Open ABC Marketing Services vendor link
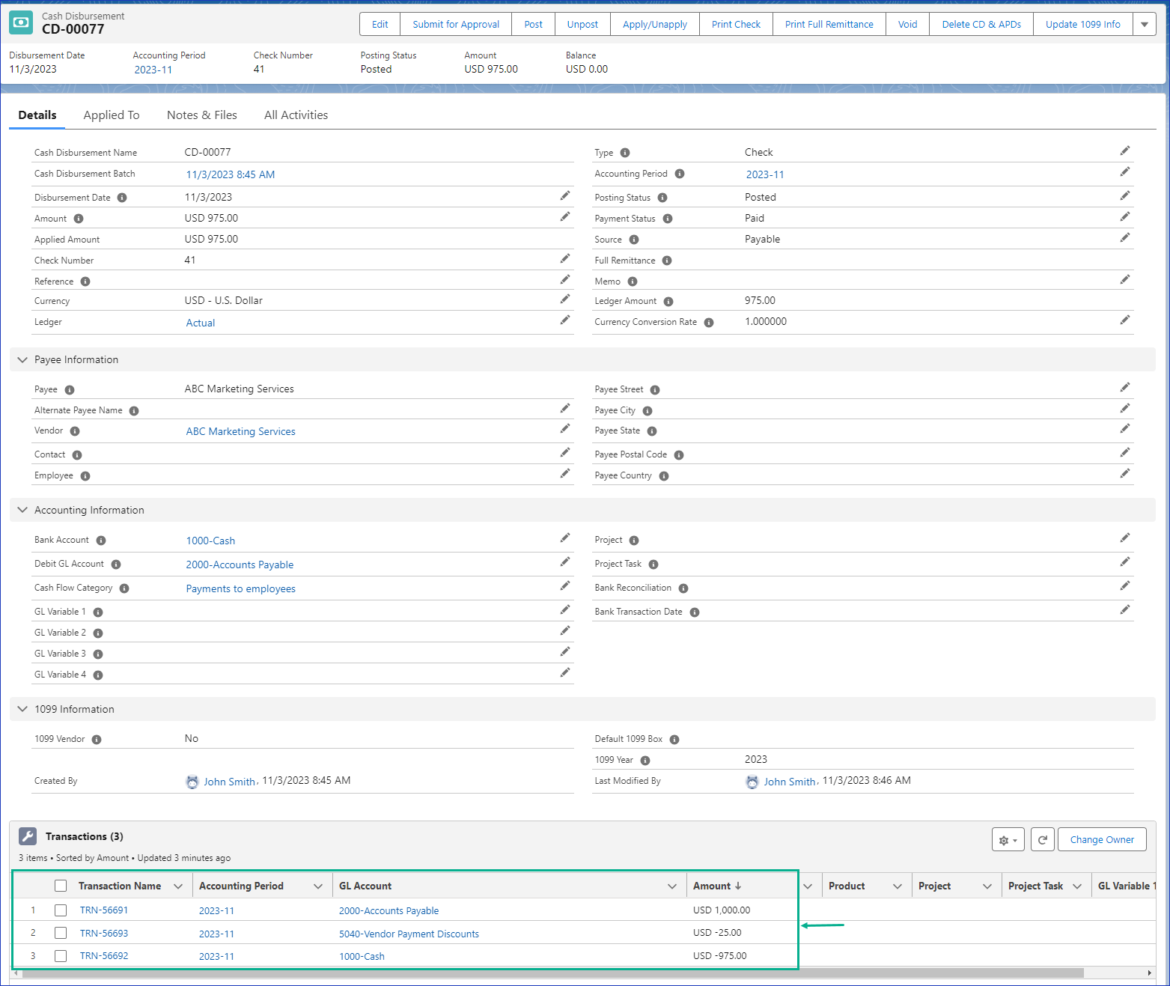 click(x=241, y=431)
